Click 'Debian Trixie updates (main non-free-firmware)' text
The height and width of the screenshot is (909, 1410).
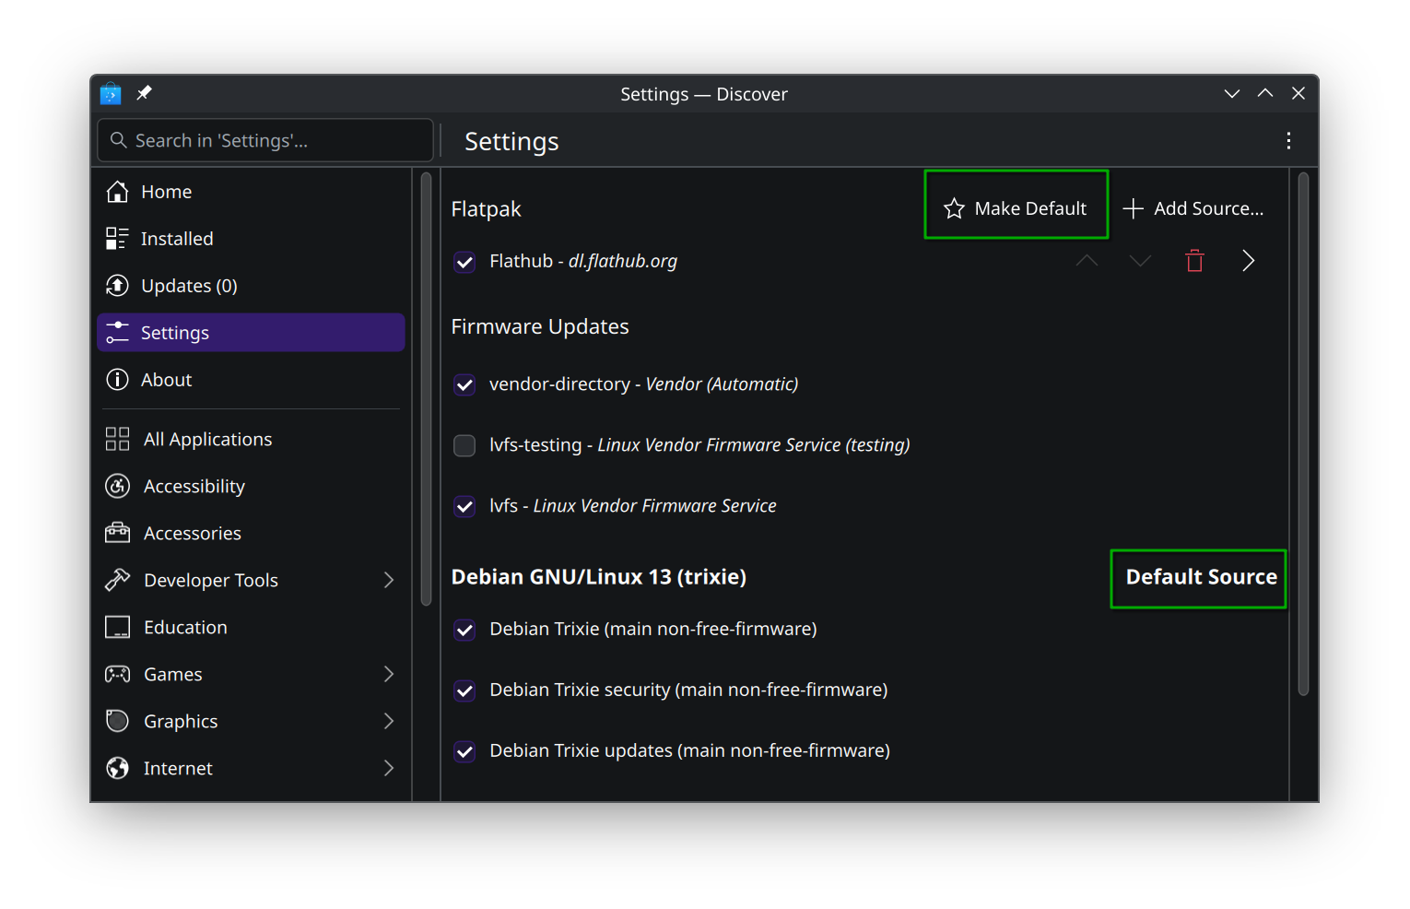pyautogui.click(x=689, y=750)
